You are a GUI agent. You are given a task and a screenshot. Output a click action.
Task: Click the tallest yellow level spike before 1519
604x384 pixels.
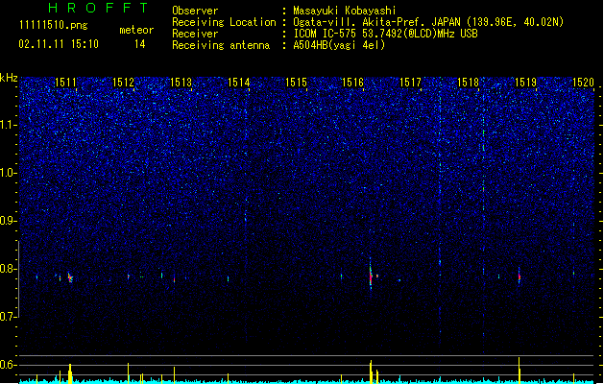pos(519,371)
